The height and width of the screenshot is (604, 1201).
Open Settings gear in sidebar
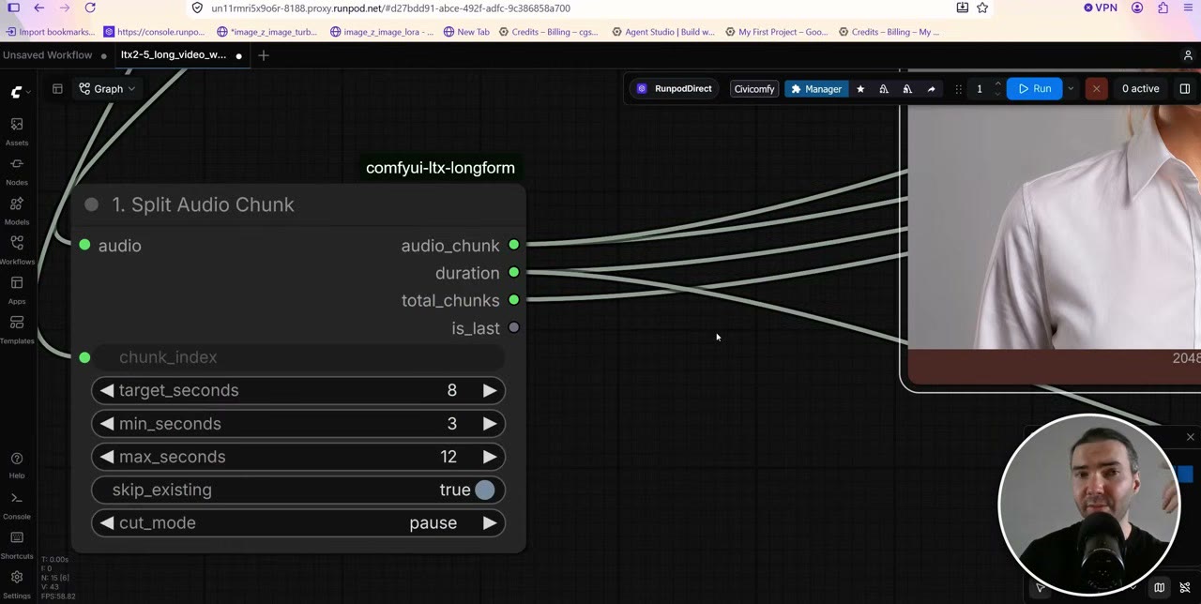(16, 583)
